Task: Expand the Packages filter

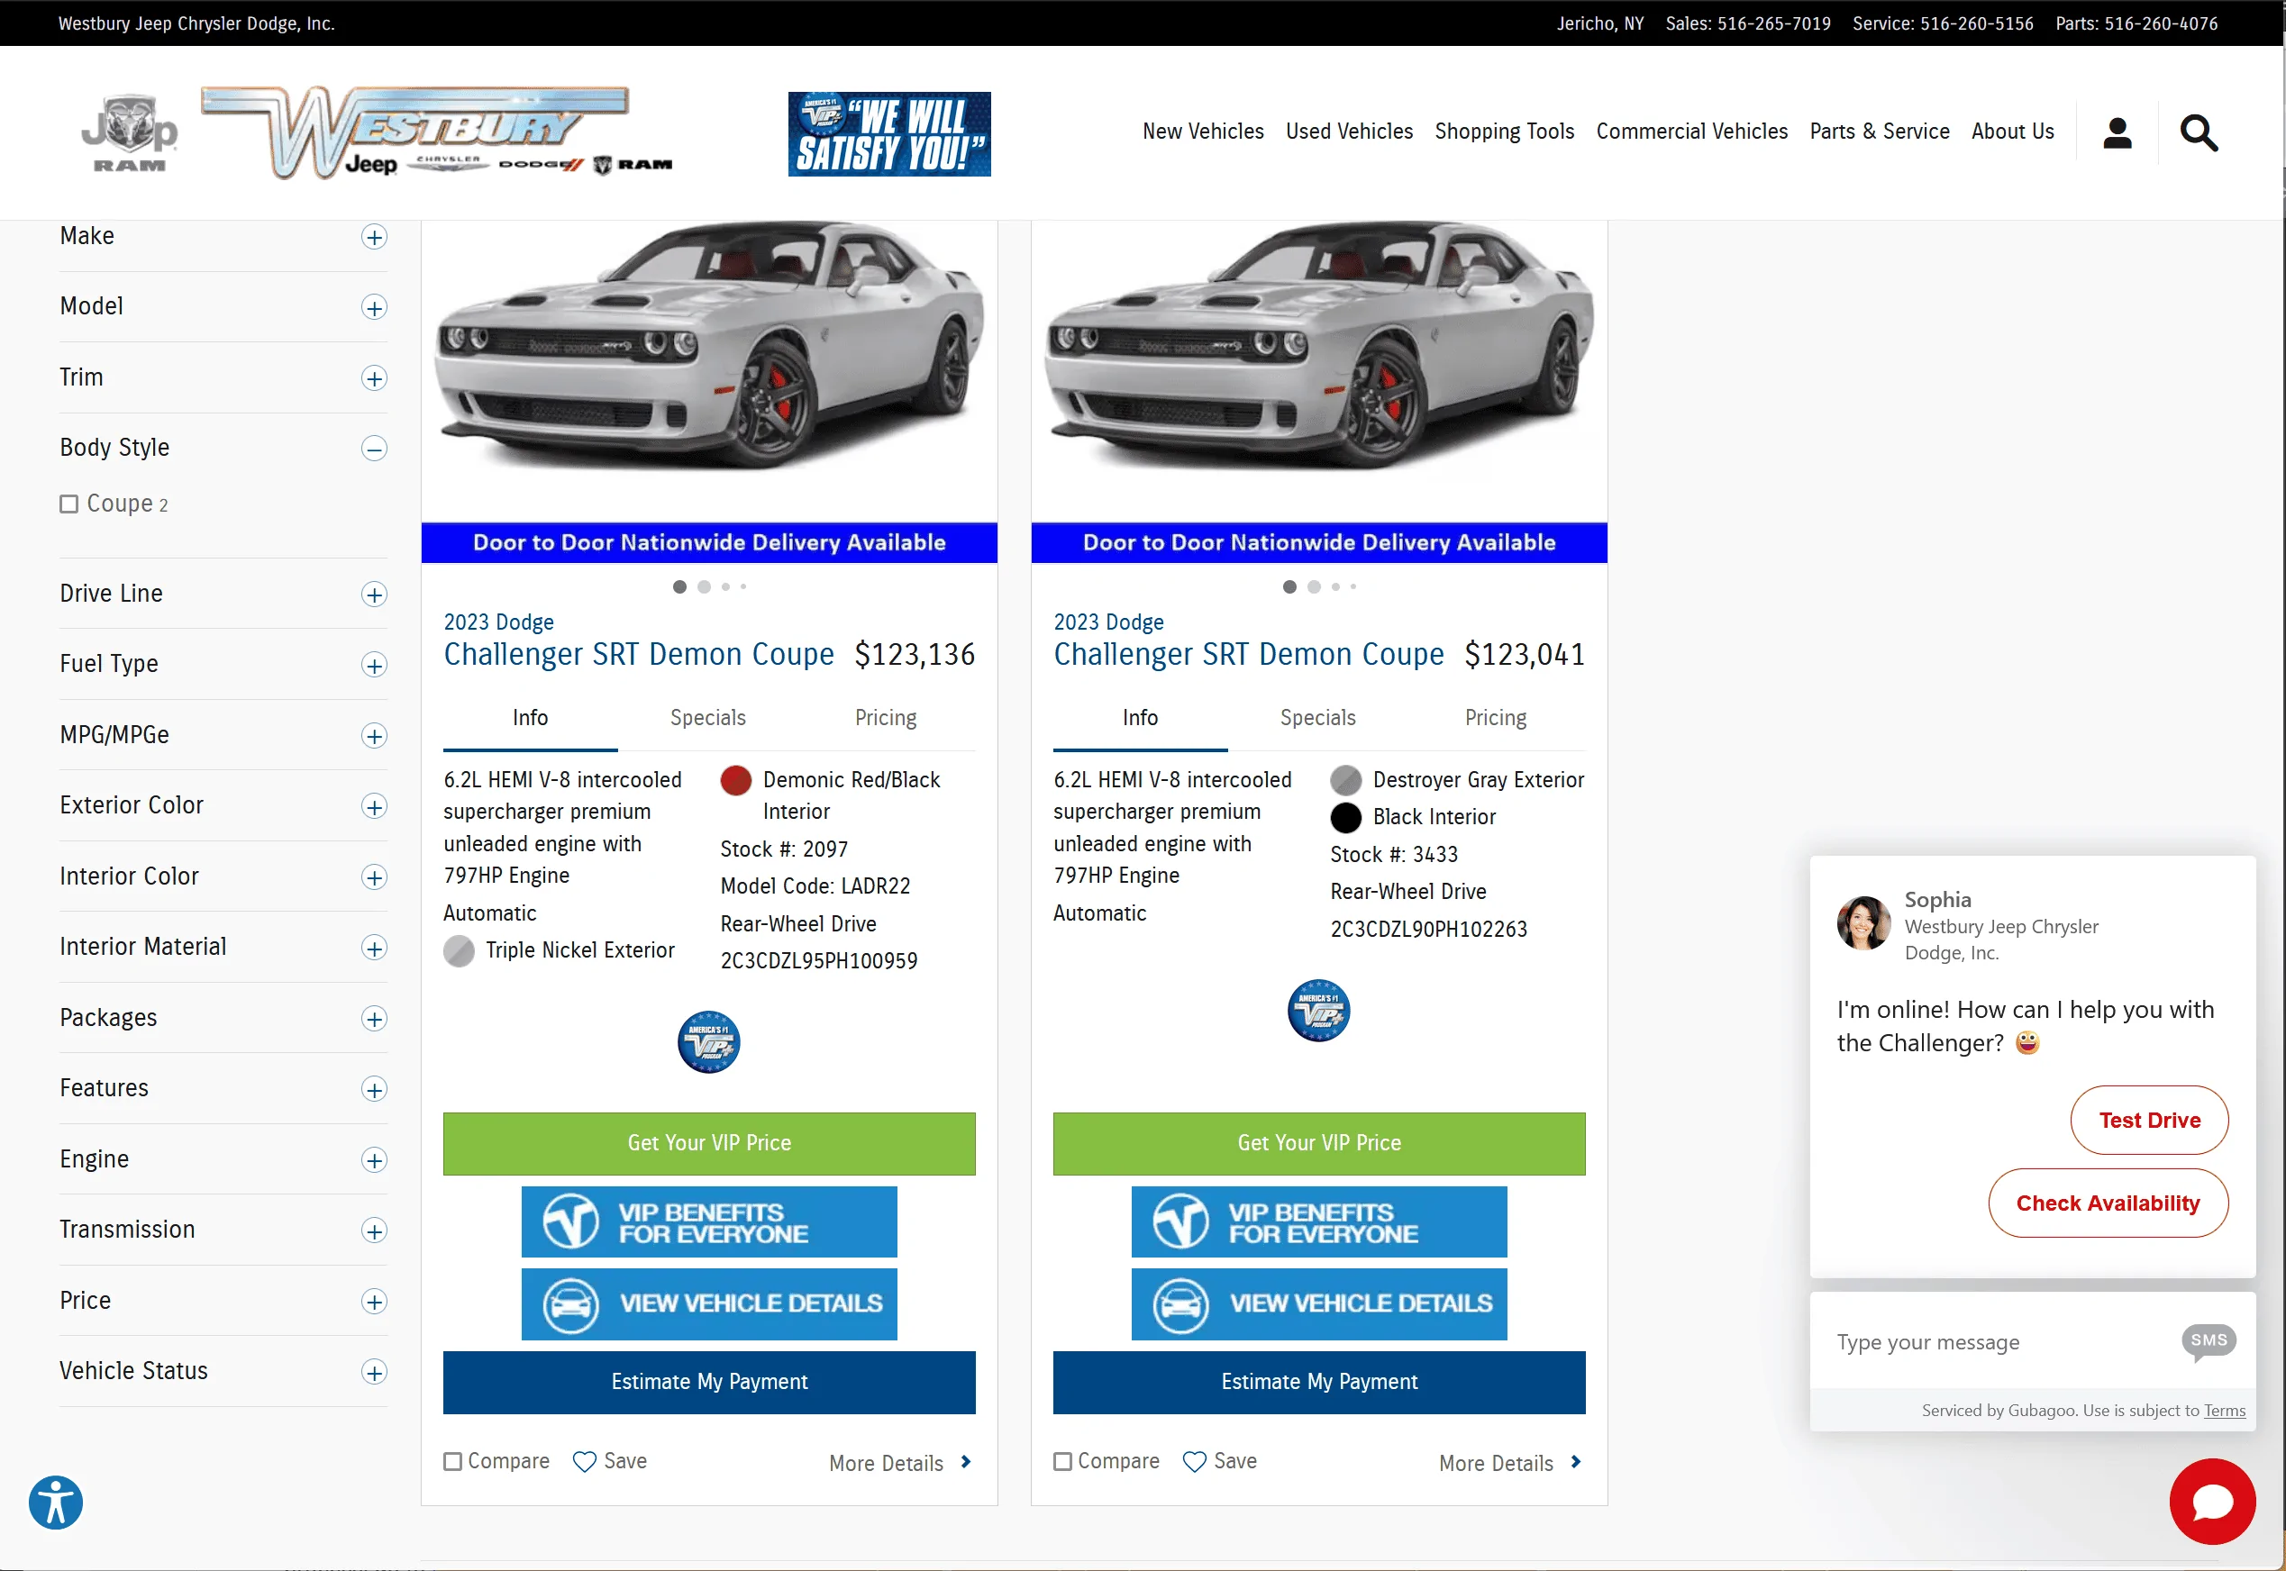Action: point(374,1019)
